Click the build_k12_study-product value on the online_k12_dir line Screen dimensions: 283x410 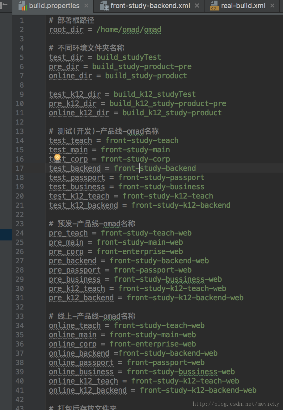[172, 113]
